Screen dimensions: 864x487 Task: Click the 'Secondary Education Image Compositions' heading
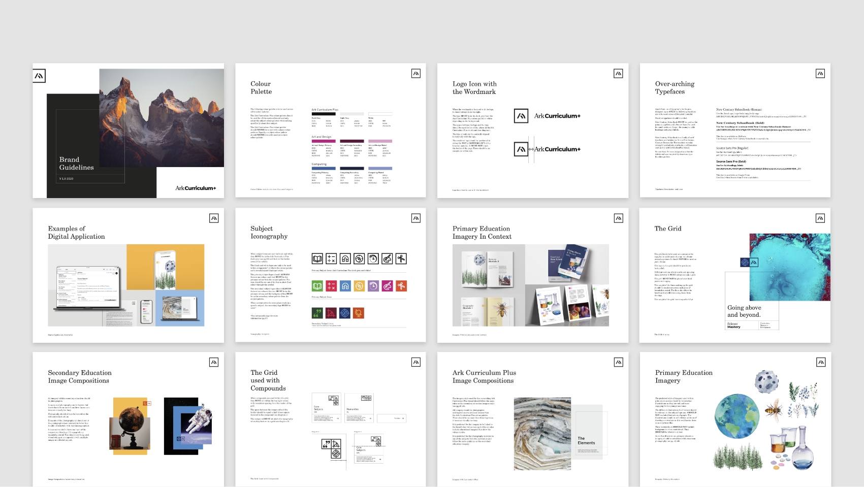(80, 377)
